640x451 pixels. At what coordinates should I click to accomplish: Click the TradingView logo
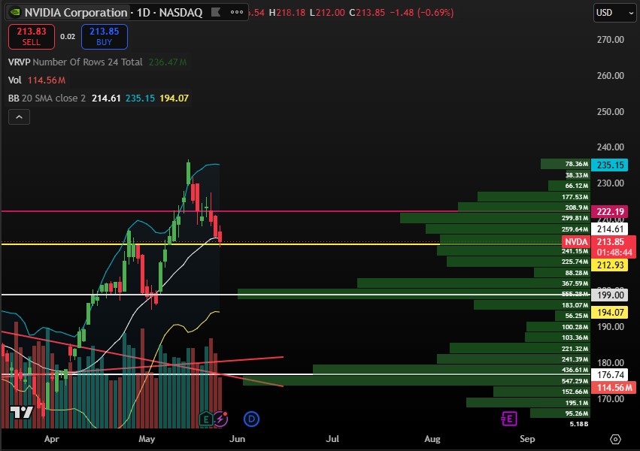tap(21, 412)
